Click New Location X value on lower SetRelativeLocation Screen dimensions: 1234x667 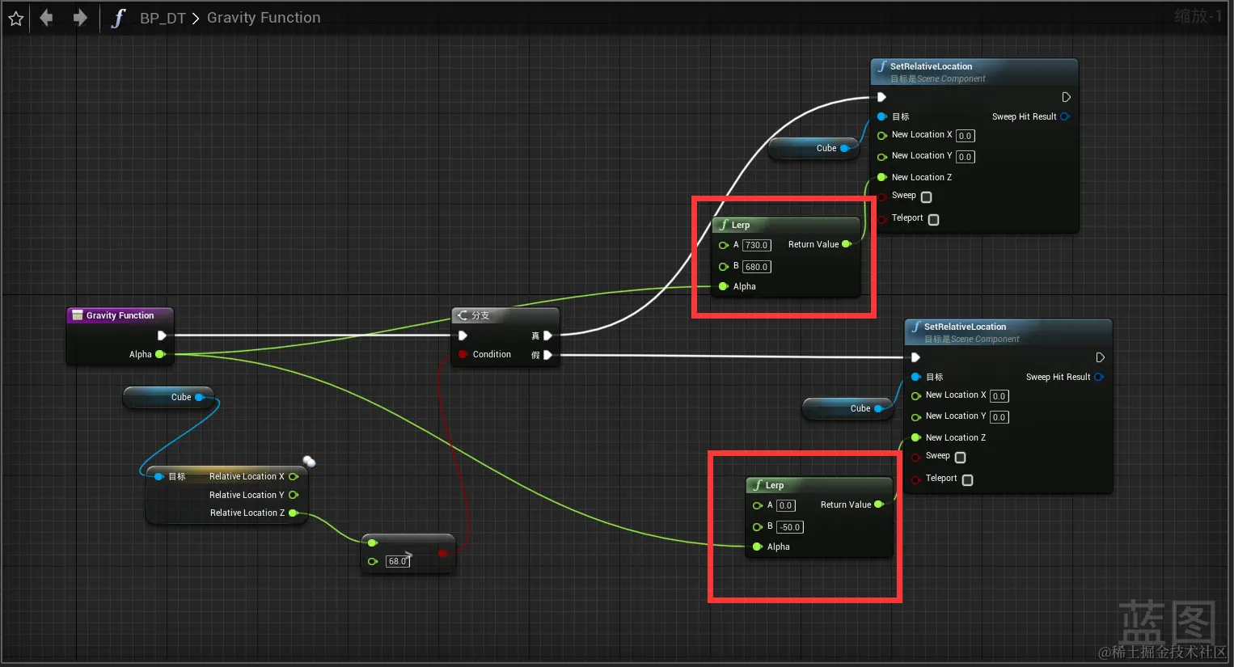(999, 396)
